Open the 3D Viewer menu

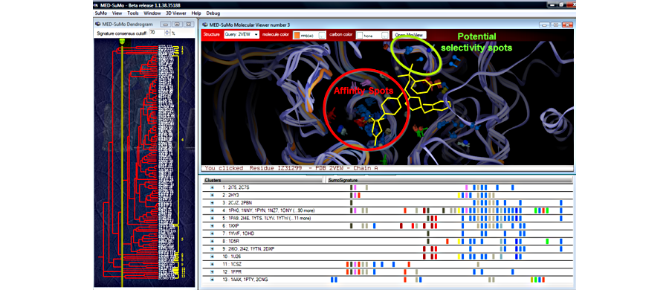point(177,13)
